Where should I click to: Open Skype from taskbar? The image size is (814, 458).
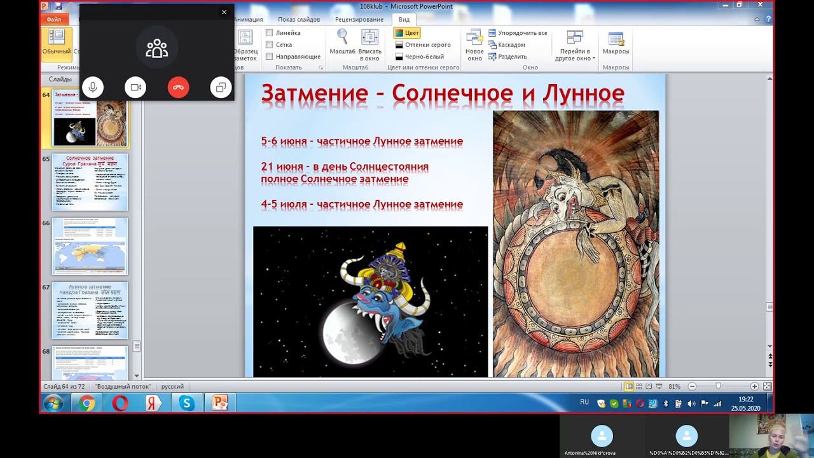pos(186,403)
